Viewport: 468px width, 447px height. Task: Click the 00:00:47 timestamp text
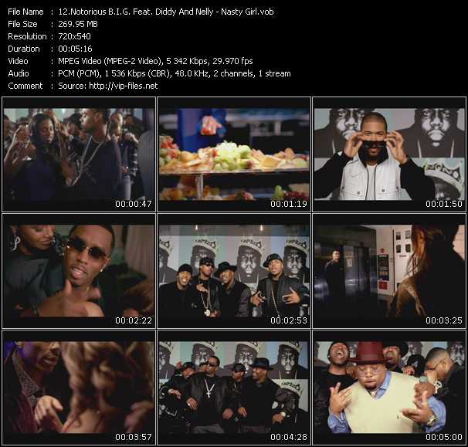(134, 204)
